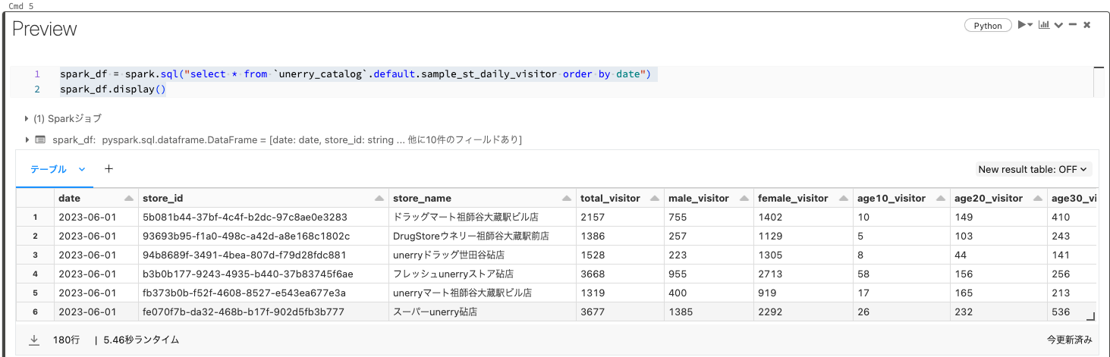
Task: Add a new visualization with plus icon
Action: point(108,169)
